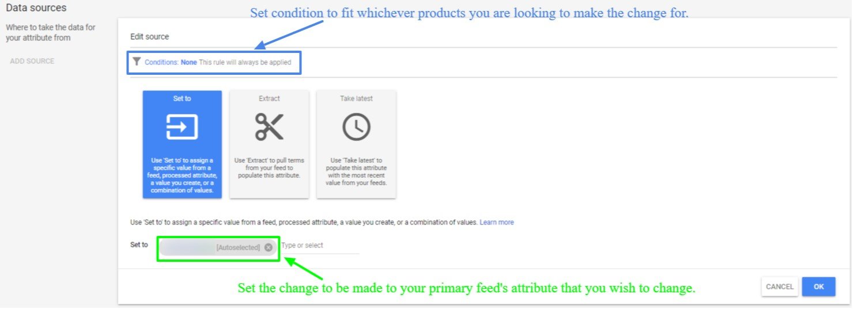Remove the Autoselected chip via X icon
This screenshot has width=854, height=309.
click(269, 247)
